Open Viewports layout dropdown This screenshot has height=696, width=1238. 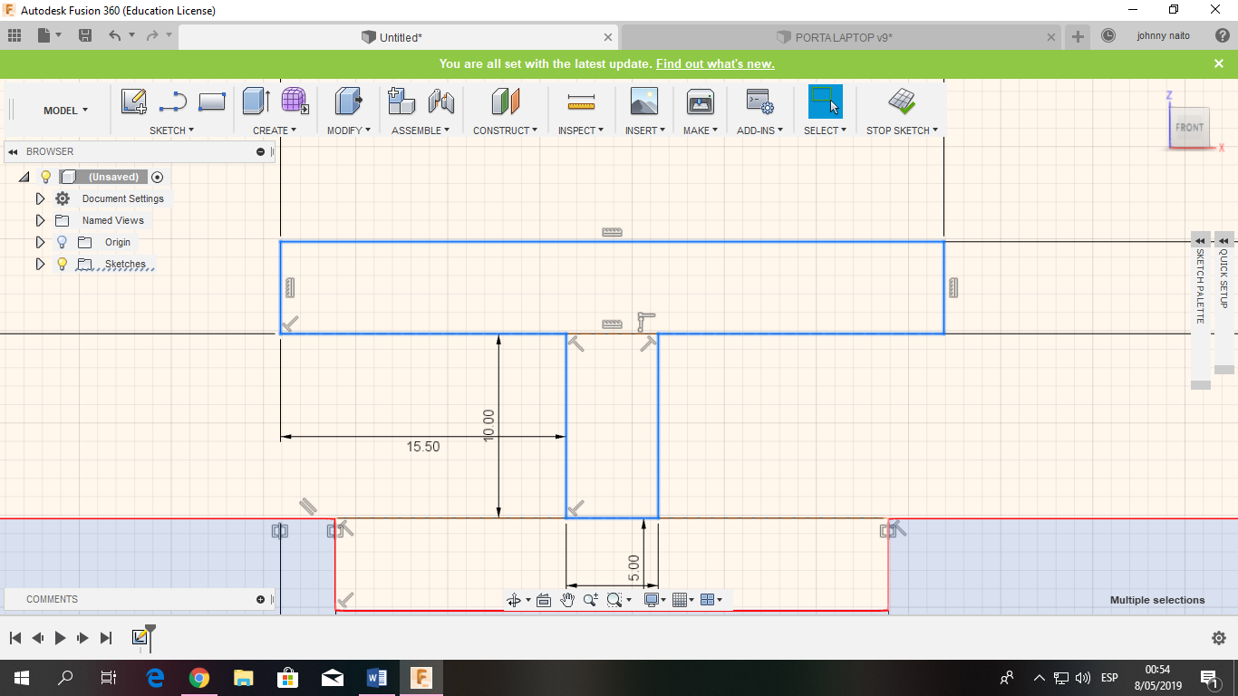pyautogui.click(x=711, y=600)
